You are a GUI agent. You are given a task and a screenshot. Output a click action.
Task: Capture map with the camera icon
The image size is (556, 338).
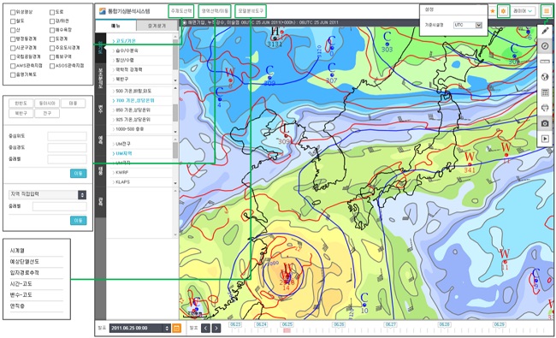(x=545, y=123)
